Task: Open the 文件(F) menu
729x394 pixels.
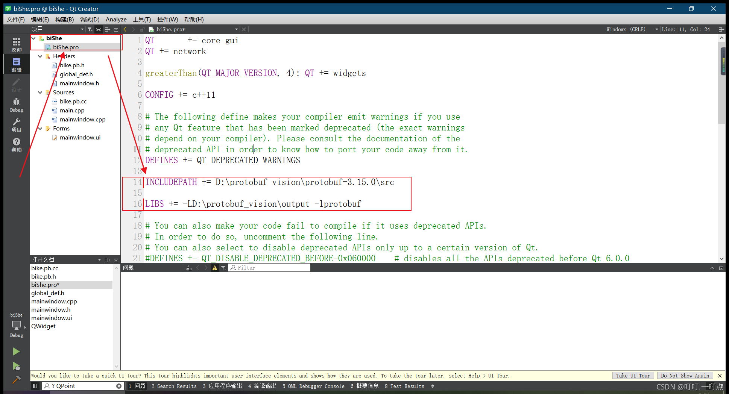Action: pyautogui.click(x=16, y=20)
